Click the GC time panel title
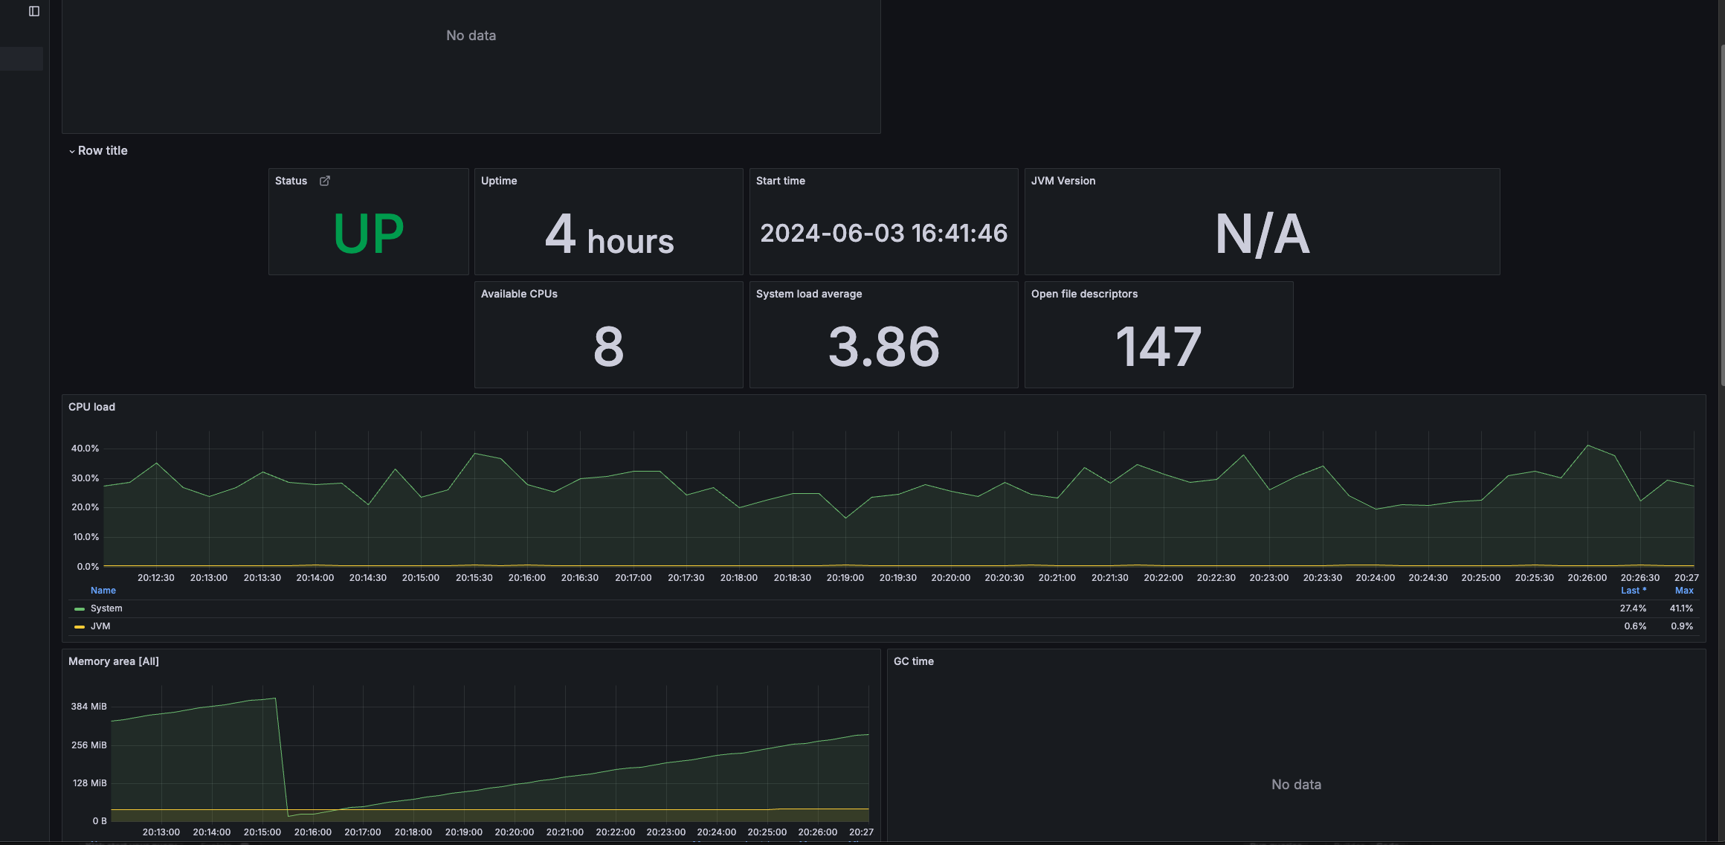 [914, 661]
